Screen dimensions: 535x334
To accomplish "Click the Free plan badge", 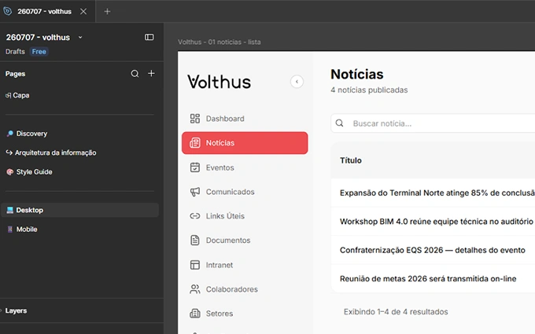I will click(39, 51).
